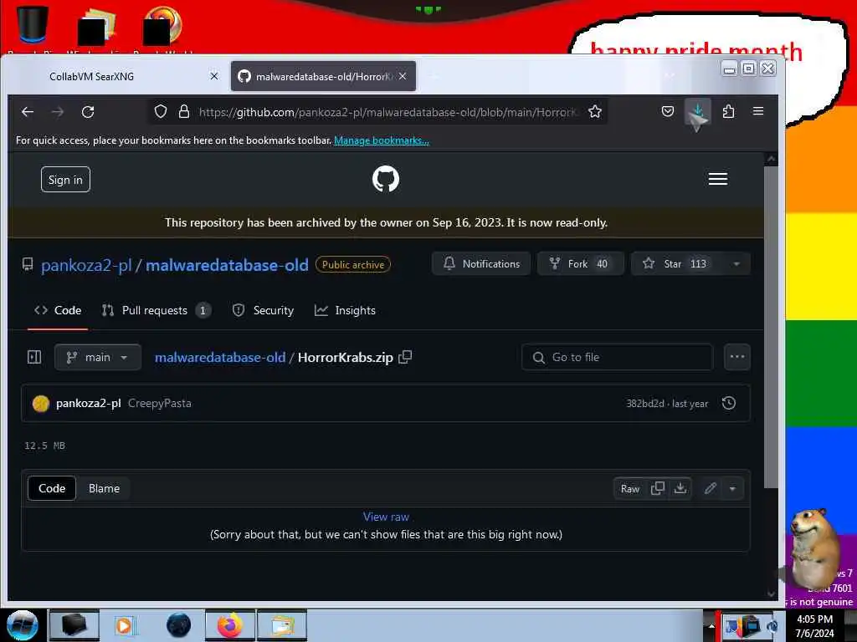Focus the Go to file search field
This screenshot has height=642, width=857.
coord(617,357)
